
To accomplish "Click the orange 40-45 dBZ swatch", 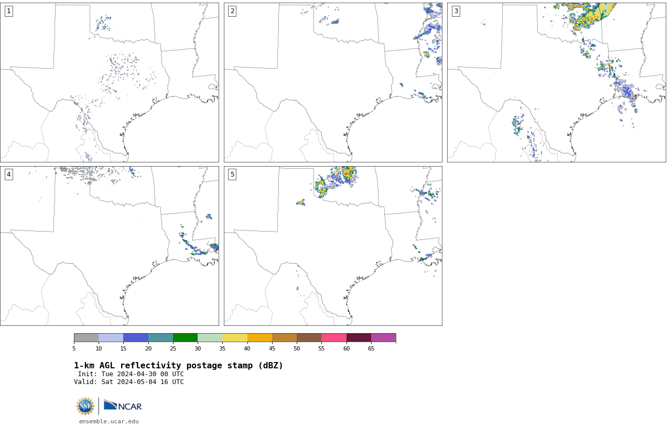I will [x=259, y=338].
